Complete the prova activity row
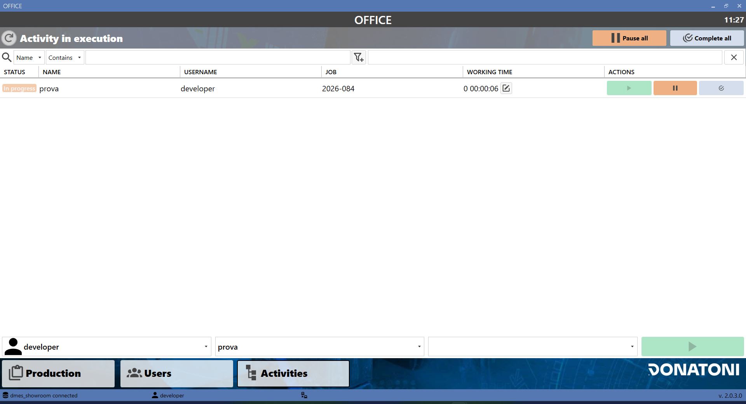Screen dimensions: 746x404 click(x=721, y=88)
